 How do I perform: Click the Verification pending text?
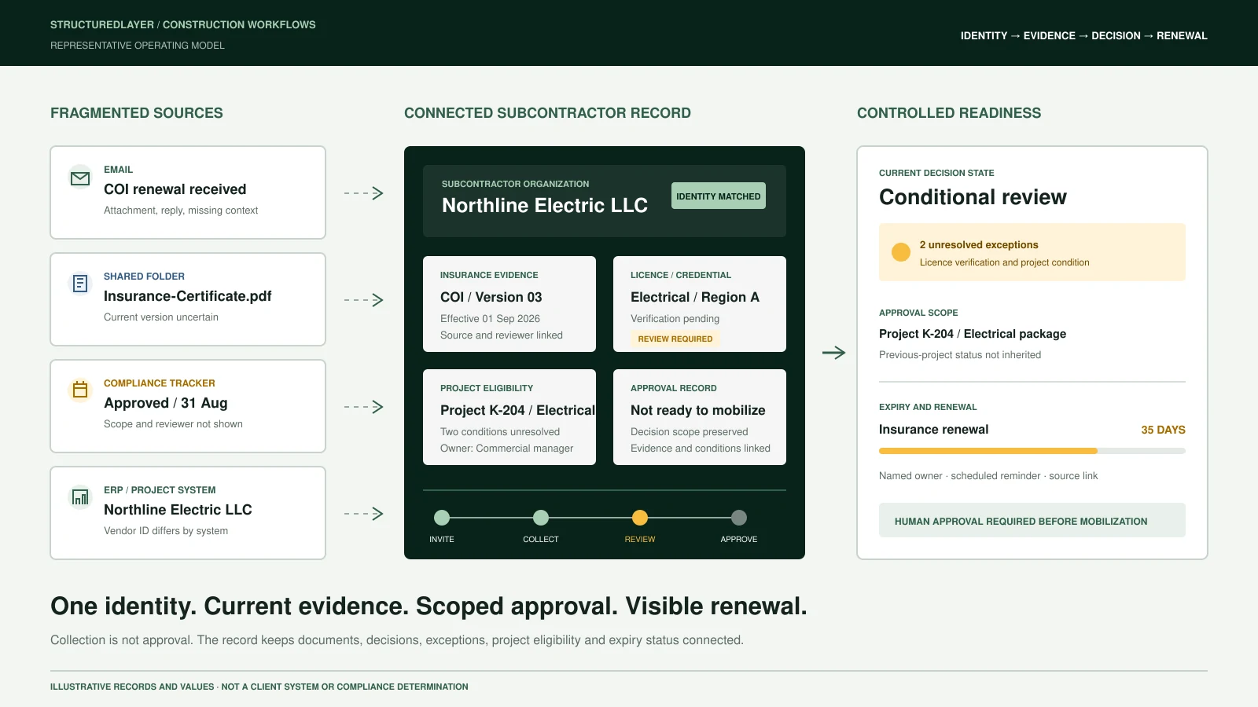coord(675,319)
